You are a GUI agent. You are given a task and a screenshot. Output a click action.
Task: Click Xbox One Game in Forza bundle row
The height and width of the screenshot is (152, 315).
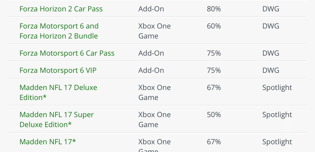point(154,31)
